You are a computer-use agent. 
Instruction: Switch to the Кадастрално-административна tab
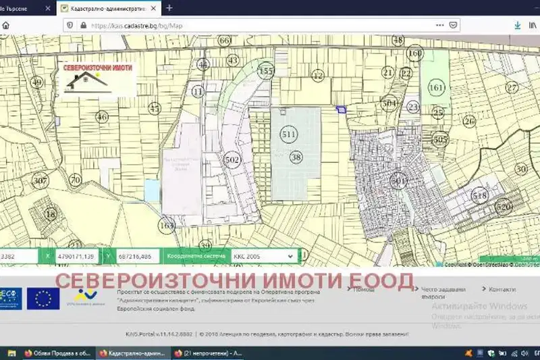[109, 8]
